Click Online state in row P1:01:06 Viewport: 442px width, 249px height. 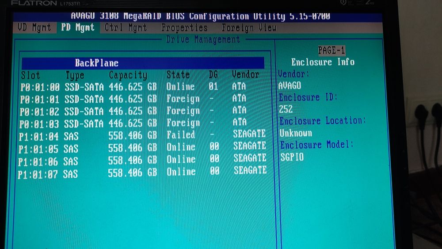click(x=181, y=160)
